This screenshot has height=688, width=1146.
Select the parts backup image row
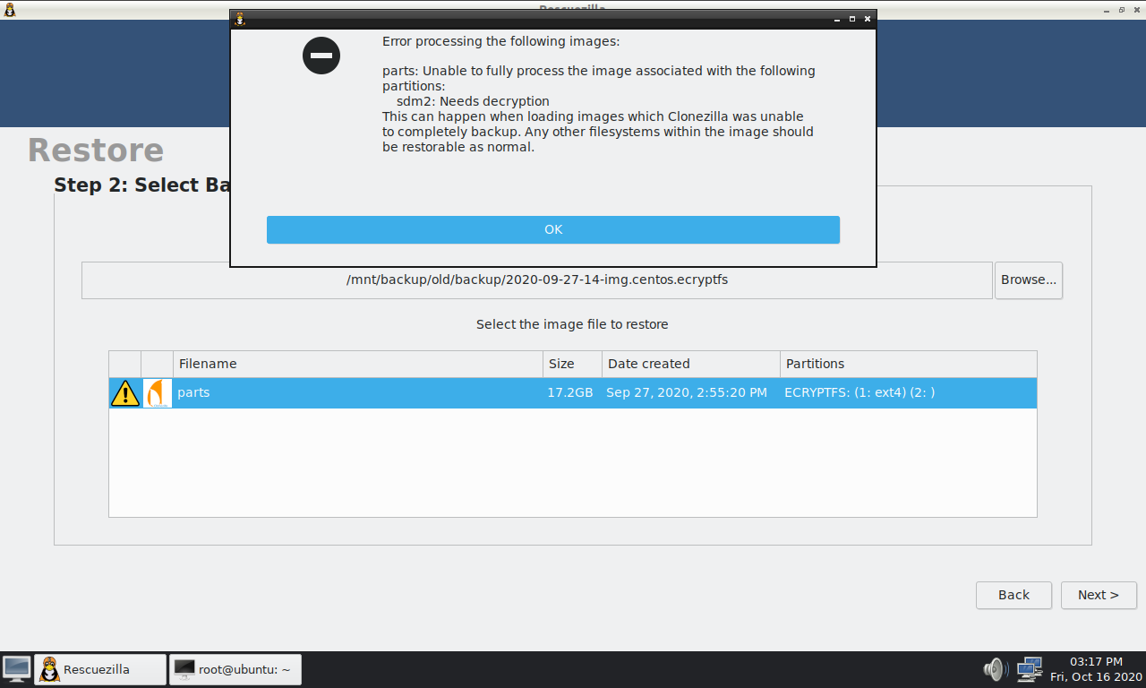pos(358,392)
